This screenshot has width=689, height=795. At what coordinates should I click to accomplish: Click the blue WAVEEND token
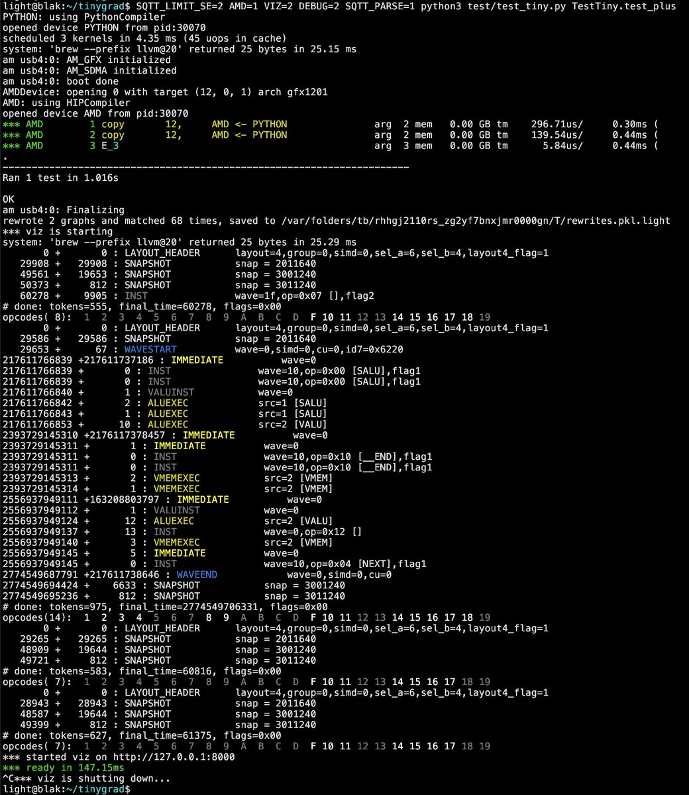pos(197,574)
